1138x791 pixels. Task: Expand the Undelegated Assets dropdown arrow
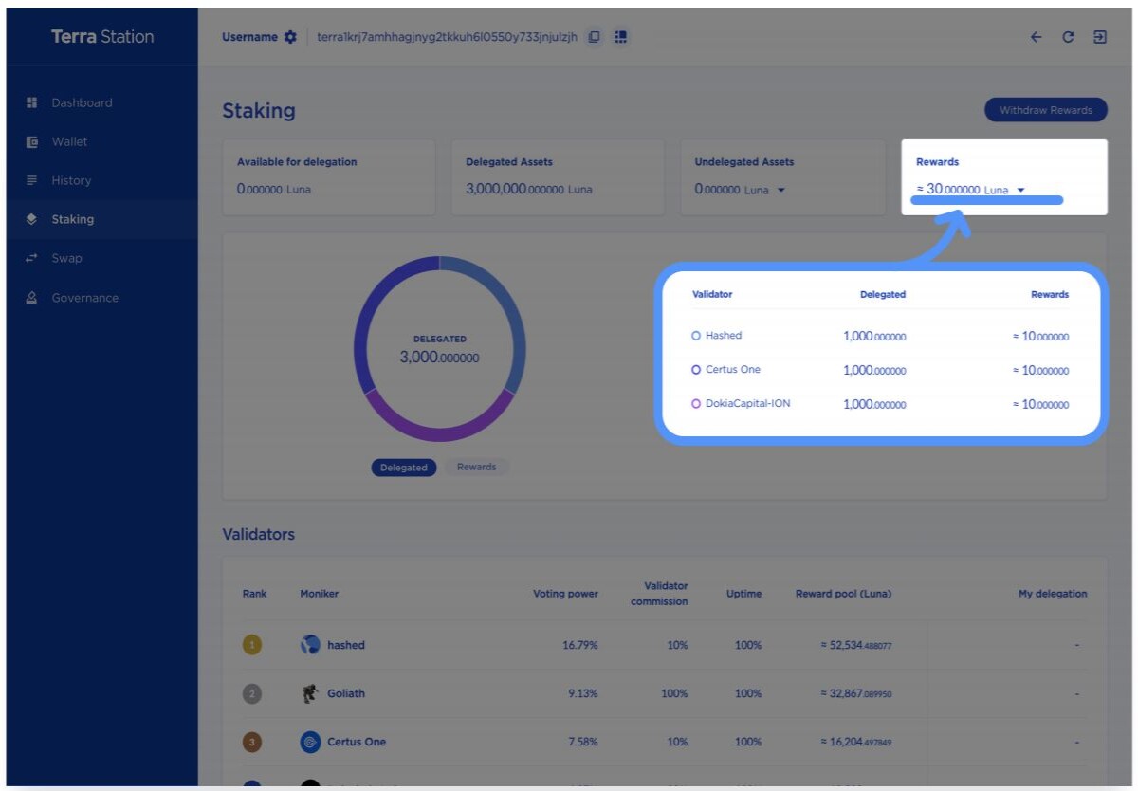coord(781,191)
